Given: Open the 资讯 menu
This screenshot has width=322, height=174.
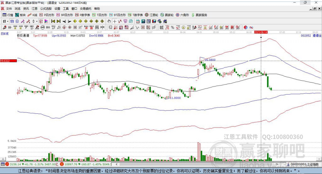Looking at the screenshot, I should pos(26,8).
